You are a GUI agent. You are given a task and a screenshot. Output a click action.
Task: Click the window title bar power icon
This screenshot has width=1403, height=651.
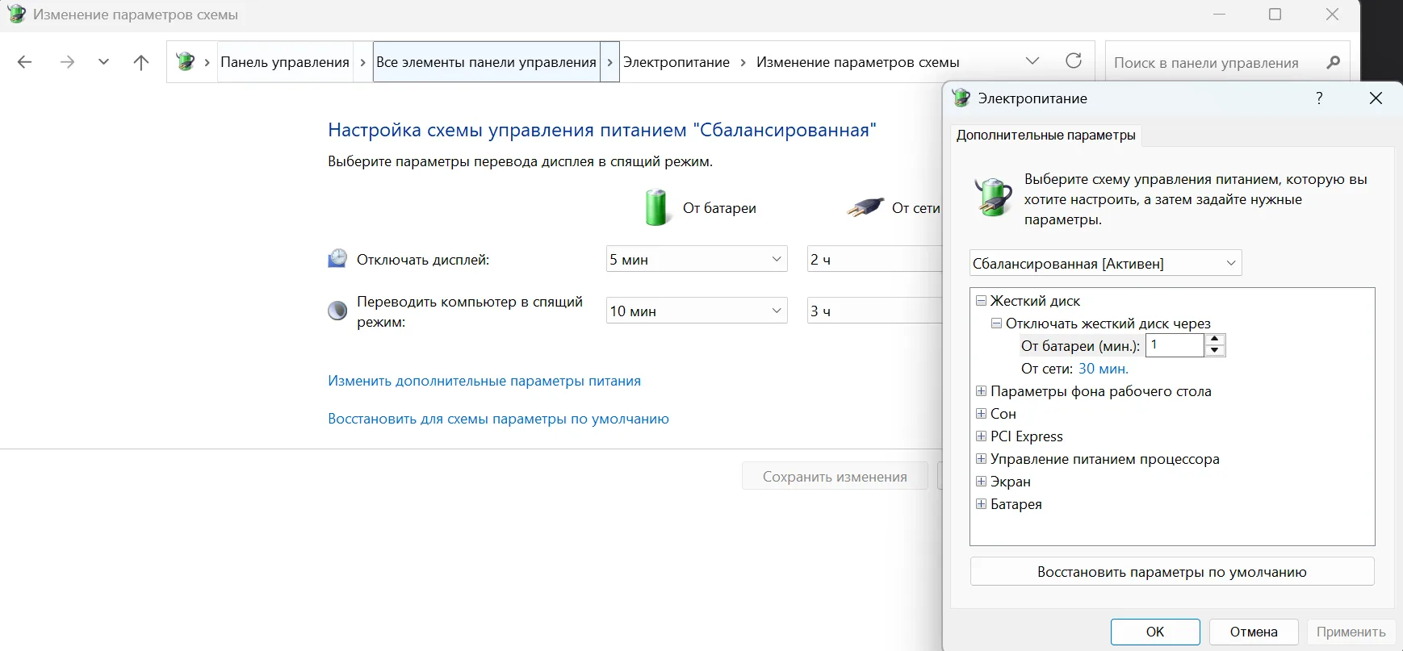[x=16, y=15]
